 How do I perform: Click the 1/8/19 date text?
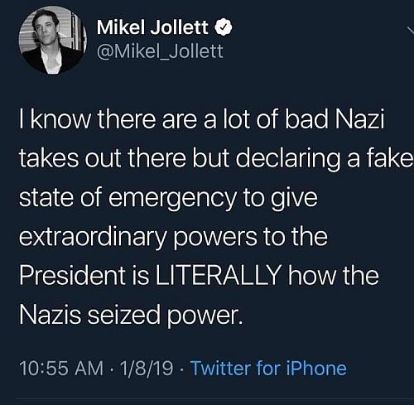[x=147, y=369]
